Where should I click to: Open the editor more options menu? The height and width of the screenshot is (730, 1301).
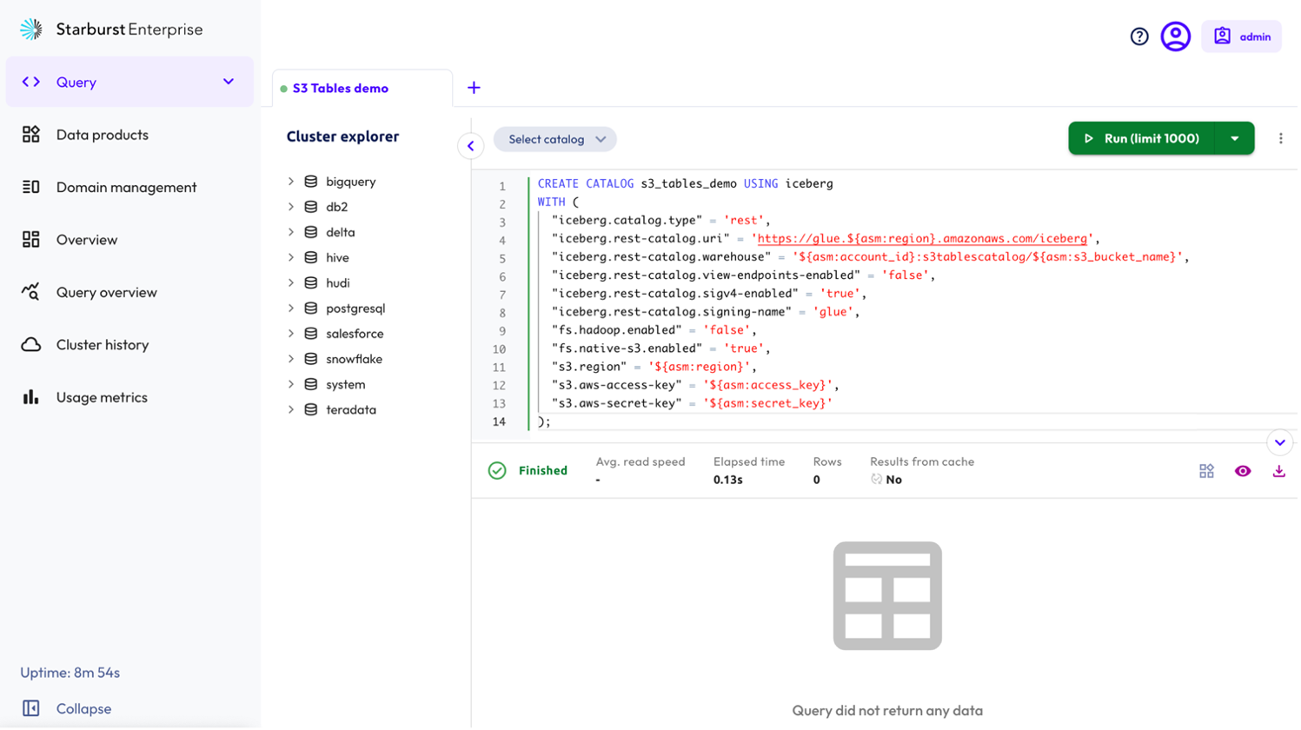pos(1283,138)
